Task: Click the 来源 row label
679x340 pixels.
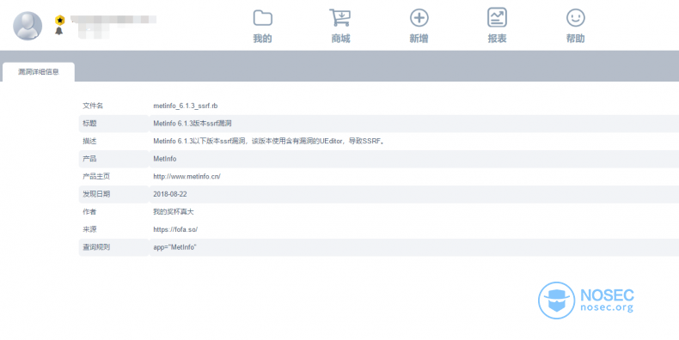Action: click(x=89, y=230)
